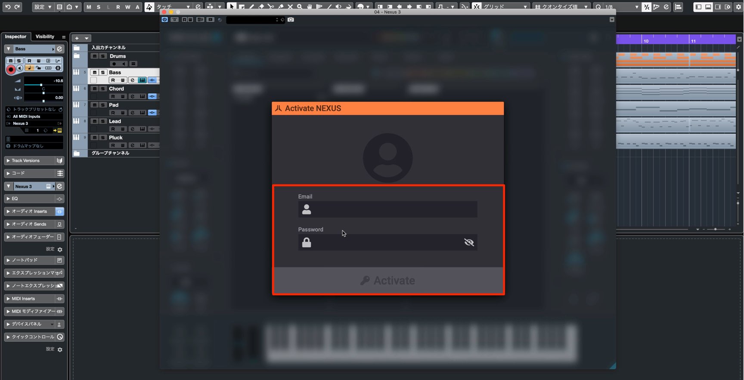Open the plugin window function menu arrow
This screenshot has width=744, height=380.
[x=612, y=20]
